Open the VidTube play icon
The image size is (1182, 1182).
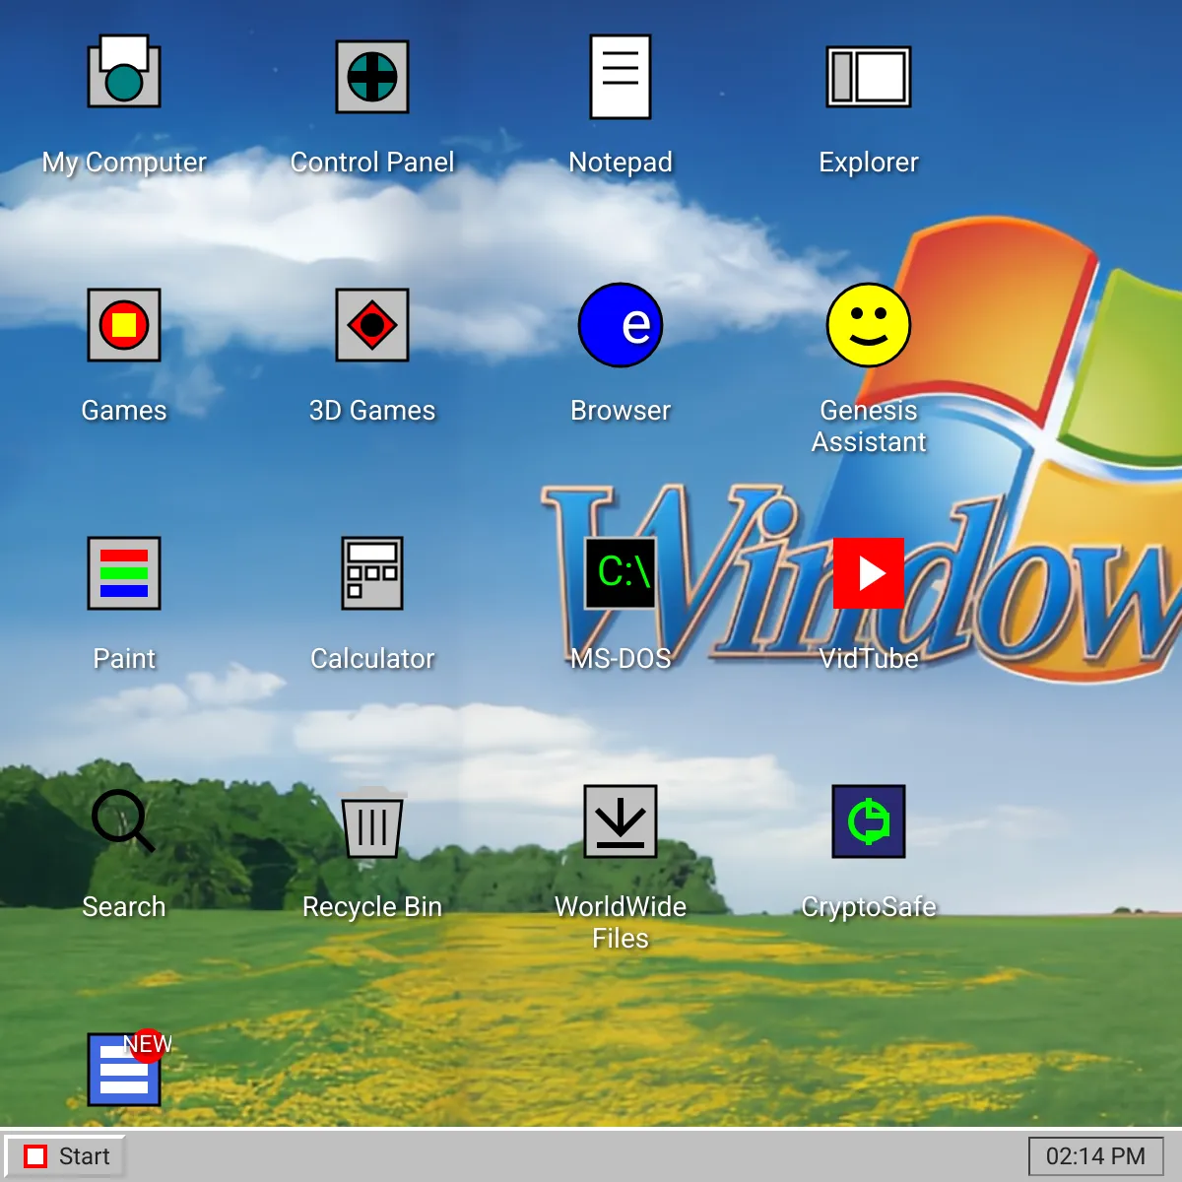coord(869,573)
